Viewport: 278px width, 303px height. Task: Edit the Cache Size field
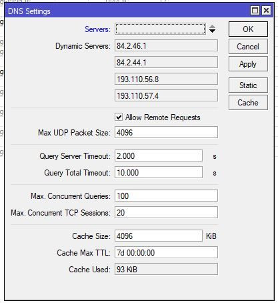pyautogui.click(x=159, y=236)
